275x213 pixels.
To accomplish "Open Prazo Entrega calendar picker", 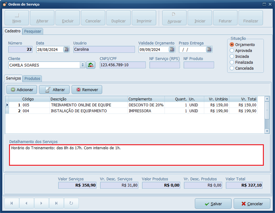I will pyautogui.click(x=209, y=49).
